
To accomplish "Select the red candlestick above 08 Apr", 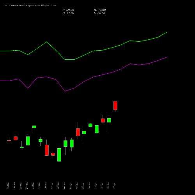I will 78,132.
